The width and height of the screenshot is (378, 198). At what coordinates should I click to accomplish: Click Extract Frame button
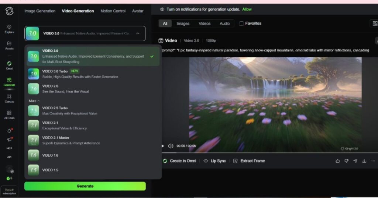(249, 161)
